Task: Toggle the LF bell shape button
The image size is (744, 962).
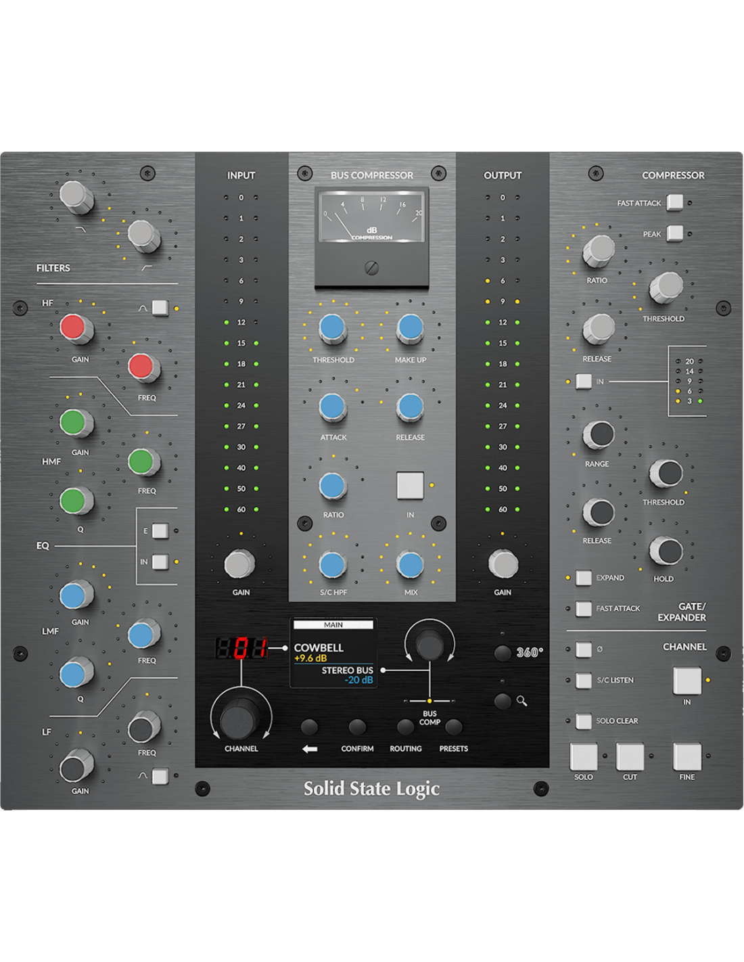Action: click(x=160, y=776)
